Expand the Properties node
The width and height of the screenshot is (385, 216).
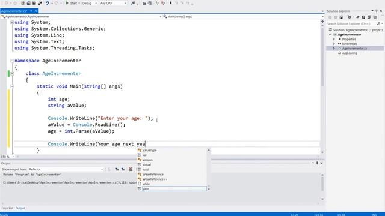click(334, 39)
